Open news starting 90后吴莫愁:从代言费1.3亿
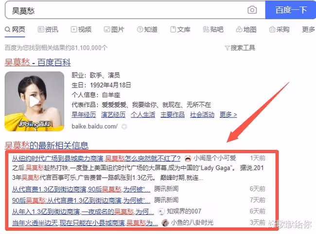316x234 pixels. [x=81, y=200]
